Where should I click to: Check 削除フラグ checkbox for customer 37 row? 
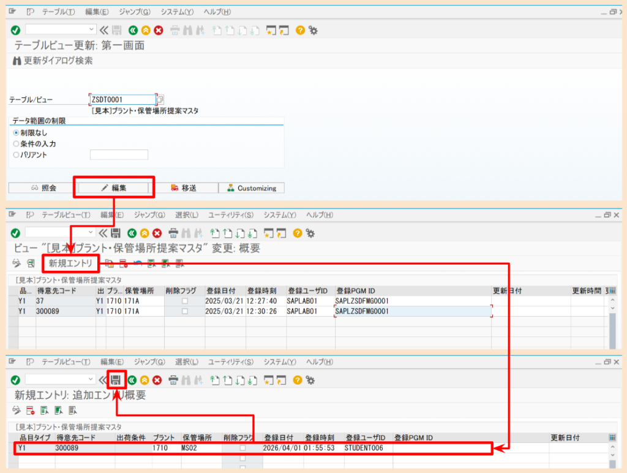[184, 301]
